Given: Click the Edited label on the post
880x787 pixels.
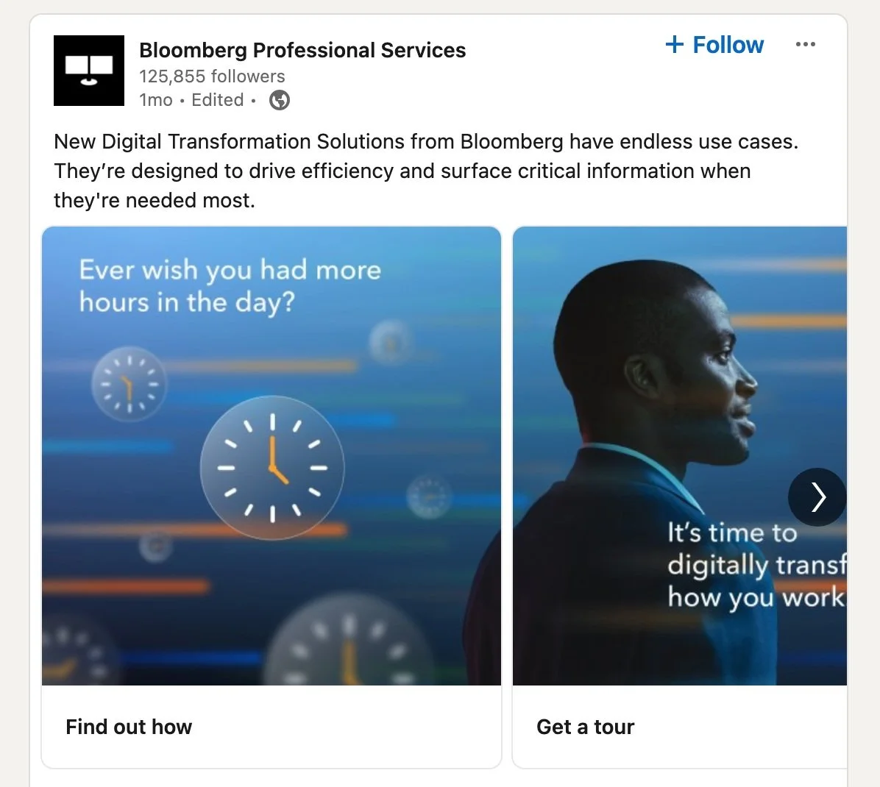Looking at the screenshot, I should tap(218, 100).
